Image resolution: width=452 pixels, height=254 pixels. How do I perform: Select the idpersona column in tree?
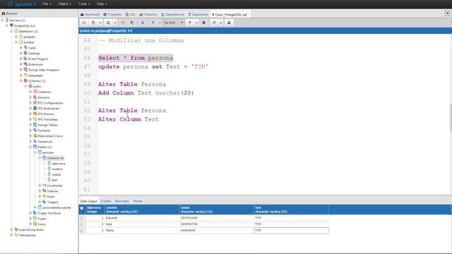[59, 164]
